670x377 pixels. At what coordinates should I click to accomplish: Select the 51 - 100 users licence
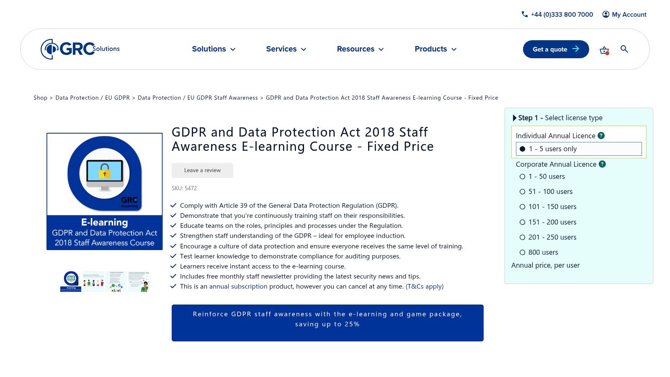point(522,191)
